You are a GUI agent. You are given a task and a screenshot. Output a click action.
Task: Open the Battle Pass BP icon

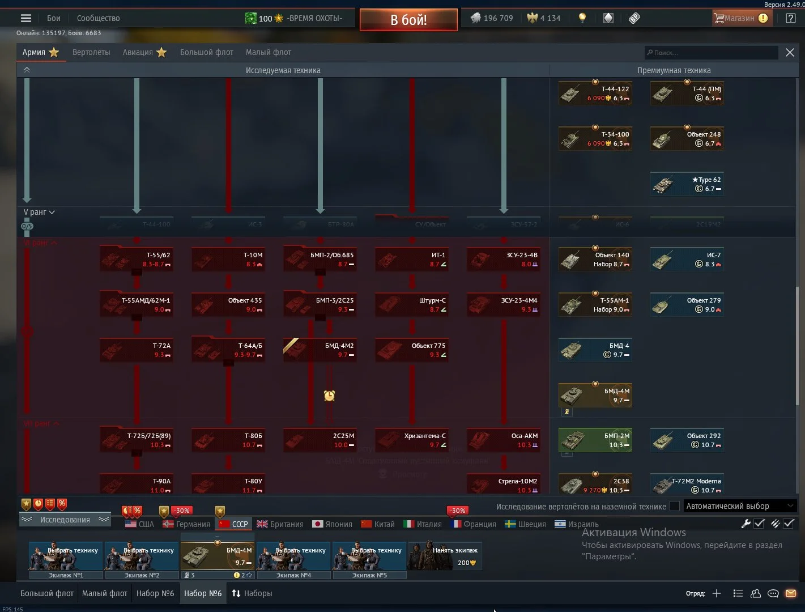634,18
